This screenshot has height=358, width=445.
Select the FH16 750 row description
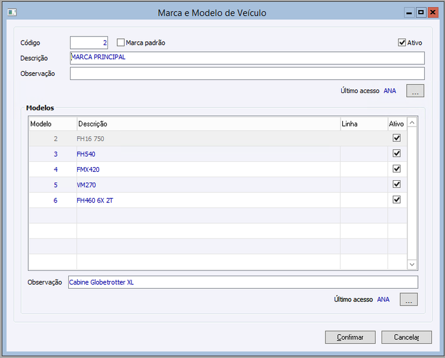pos(208,138)
